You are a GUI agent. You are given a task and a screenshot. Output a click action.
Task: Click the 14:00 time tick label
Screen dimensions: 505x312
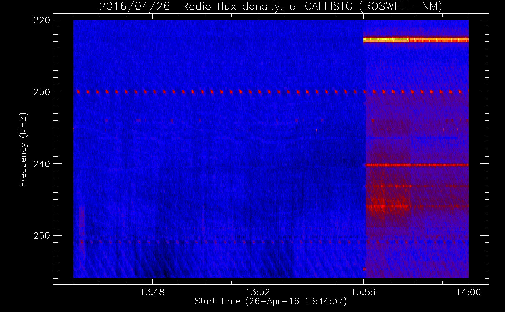click(x=469, y=292)
